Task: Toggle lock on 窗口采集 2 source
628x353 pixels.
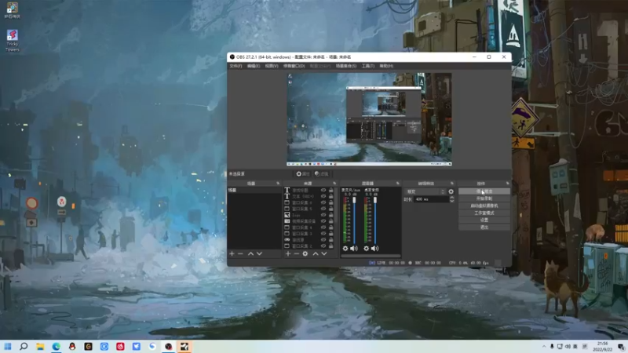Action: pos(330,246)
